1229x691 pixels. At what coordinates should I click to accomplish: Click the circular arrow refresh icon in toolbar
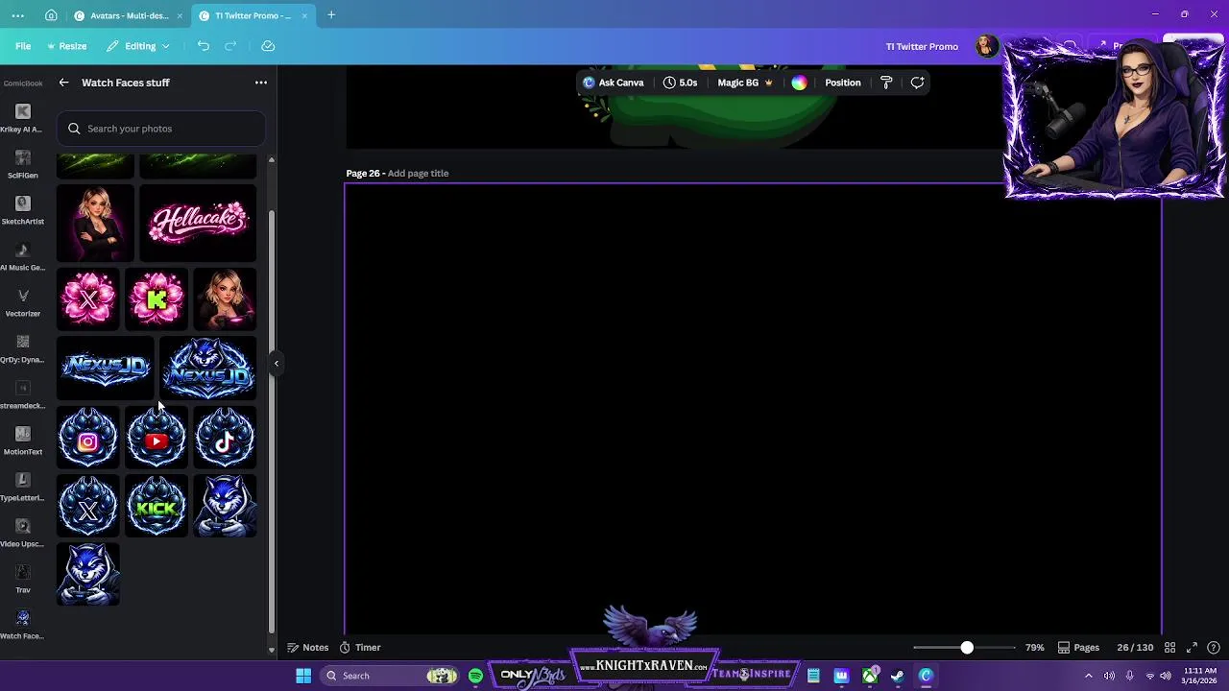917,83
